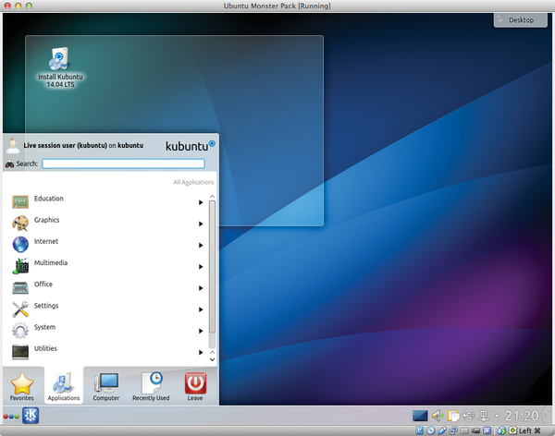Click the application list scrollbar
Image resolution: width=555 pixels, height=436 pixels.
(x=212, y=268)
